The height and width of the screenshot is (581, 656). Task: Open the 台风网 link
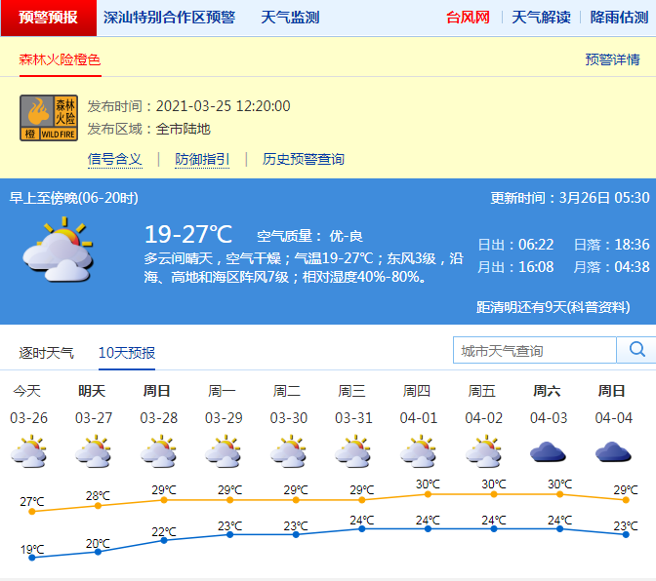point(468,18)
